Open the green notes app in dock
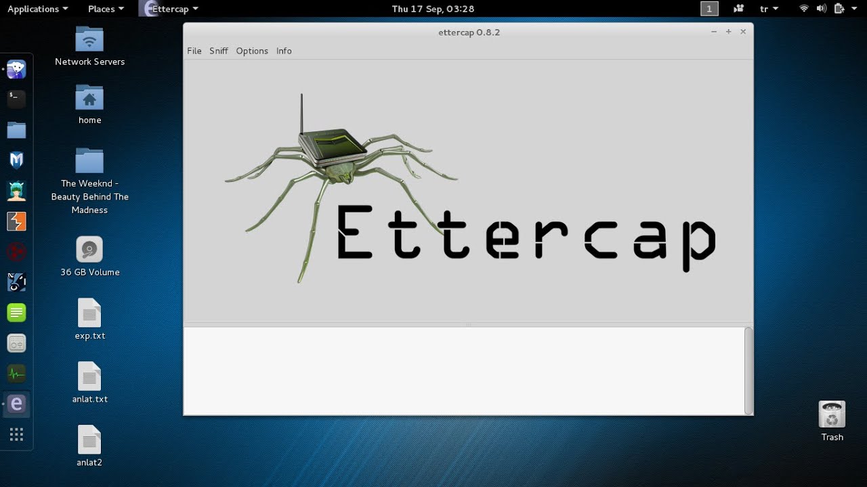The width and height of the screenshot is (867, 487). [16, 312]
